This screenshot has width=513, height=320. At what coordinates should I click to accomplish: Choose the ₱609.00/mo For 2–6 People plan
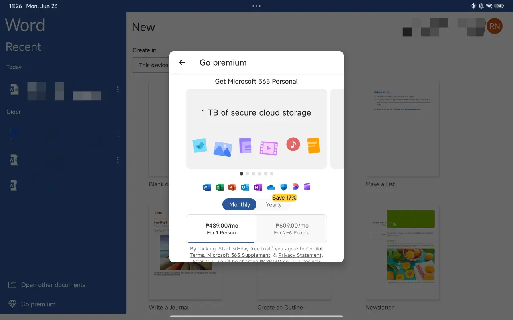(292, 229)
